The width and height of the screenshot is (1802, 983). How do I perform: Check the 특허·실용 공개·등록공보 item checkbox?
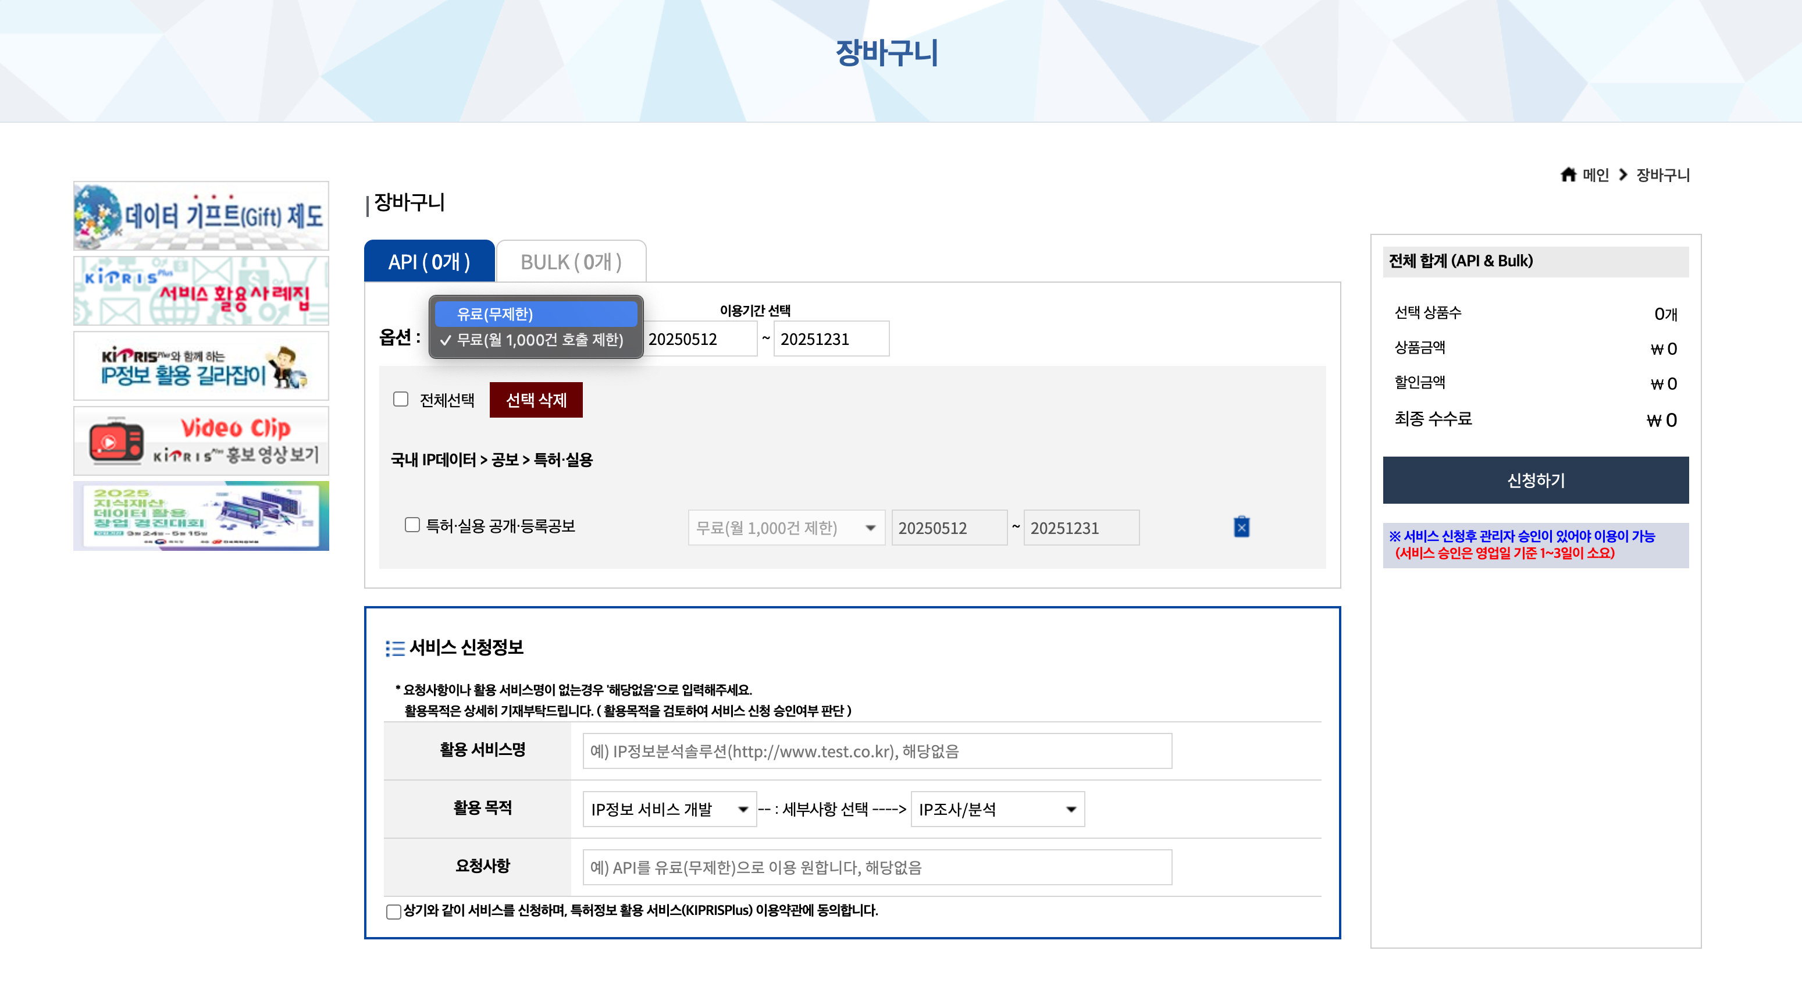[412, 525]
